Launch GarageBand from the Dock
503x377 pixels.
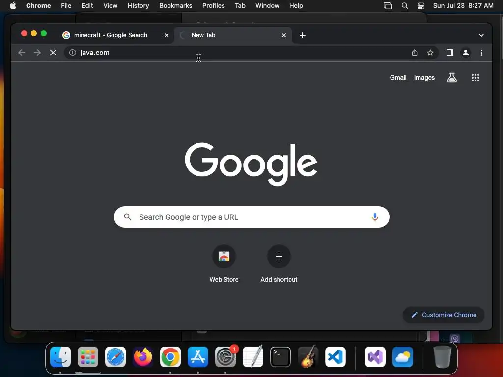308,357
